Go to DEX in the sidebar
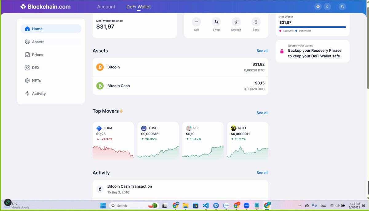 point(36,68)
